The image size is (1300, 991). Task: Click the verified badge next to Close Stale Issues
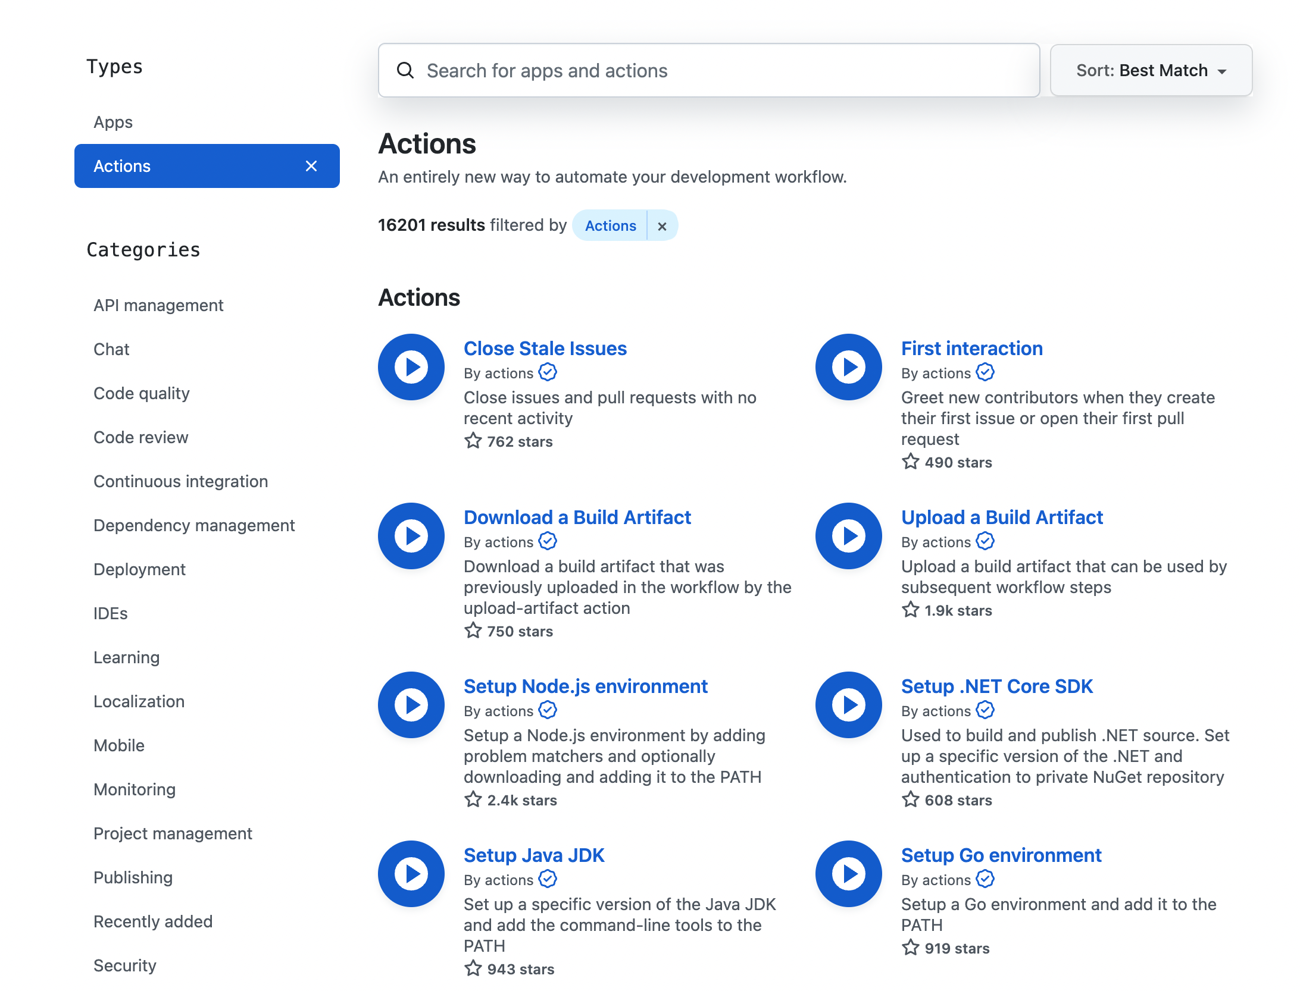[548, 372]
